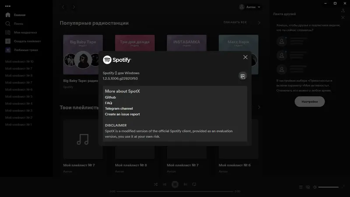This screenshot has width=350, height=197.
Task: Open the SpotX FAQ link
Action: (x=108, y=103)
